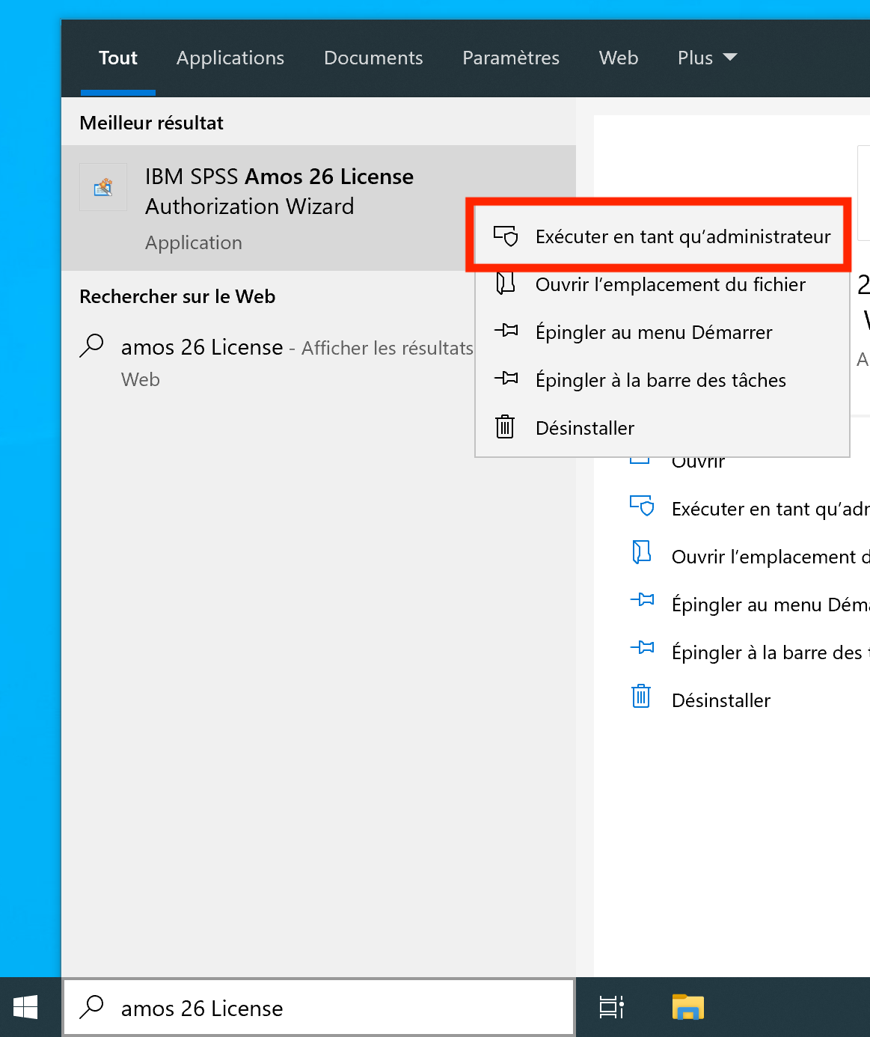
Task: Open Task View in the taskbar
Action: click(611, 1007)
